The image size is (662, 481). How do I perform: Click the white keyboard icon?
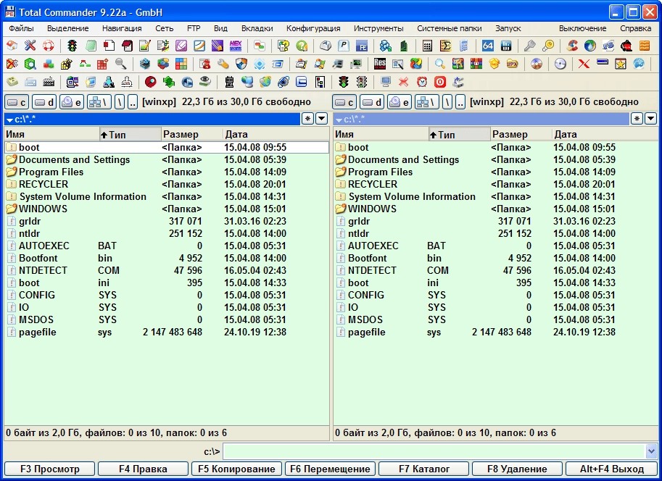point(30,82)
